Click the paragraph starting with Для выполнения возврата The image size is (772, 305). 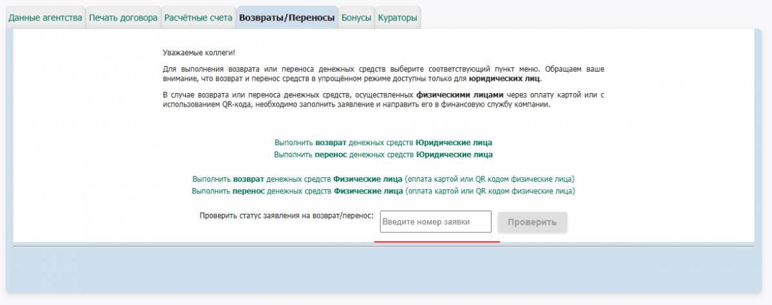[383, 73]
